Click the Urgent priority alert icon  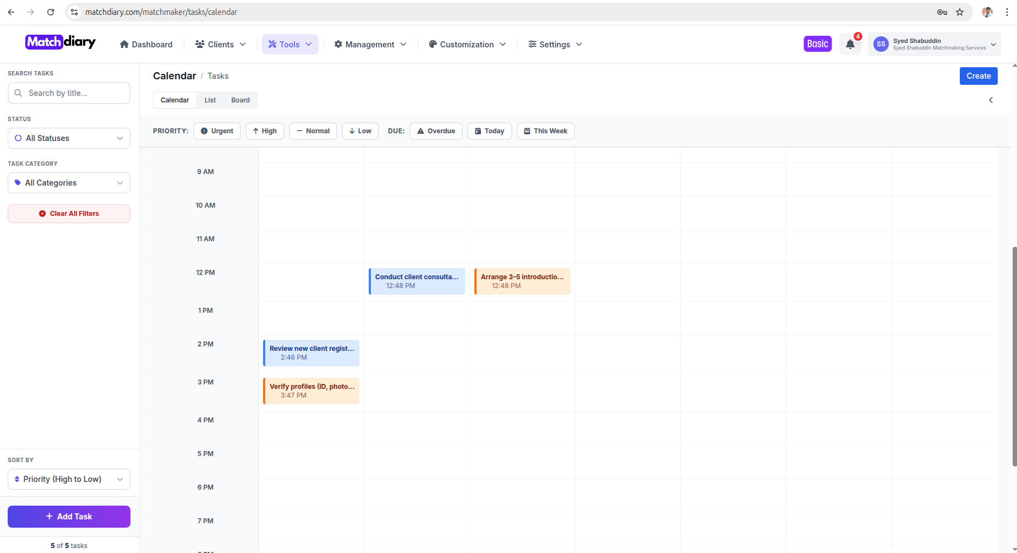pos(204,131)
